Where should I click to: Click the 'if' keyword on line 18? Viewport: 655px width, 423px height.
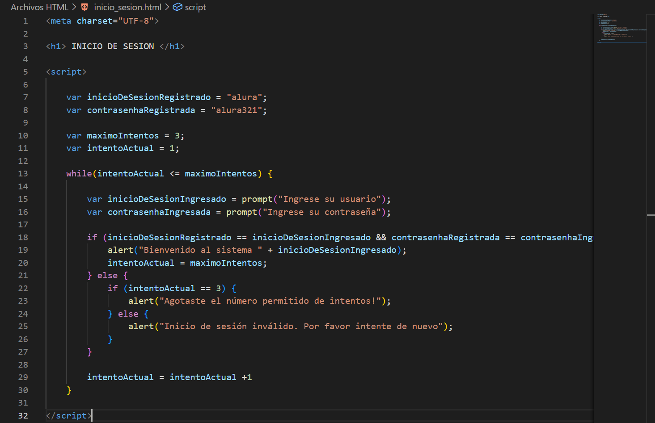pos(92,238)
